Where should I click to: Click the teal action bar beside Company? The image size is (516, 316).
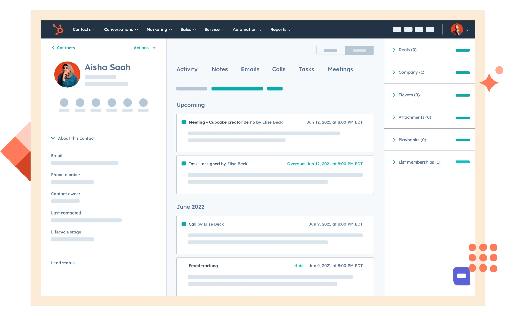click(463, 72)
